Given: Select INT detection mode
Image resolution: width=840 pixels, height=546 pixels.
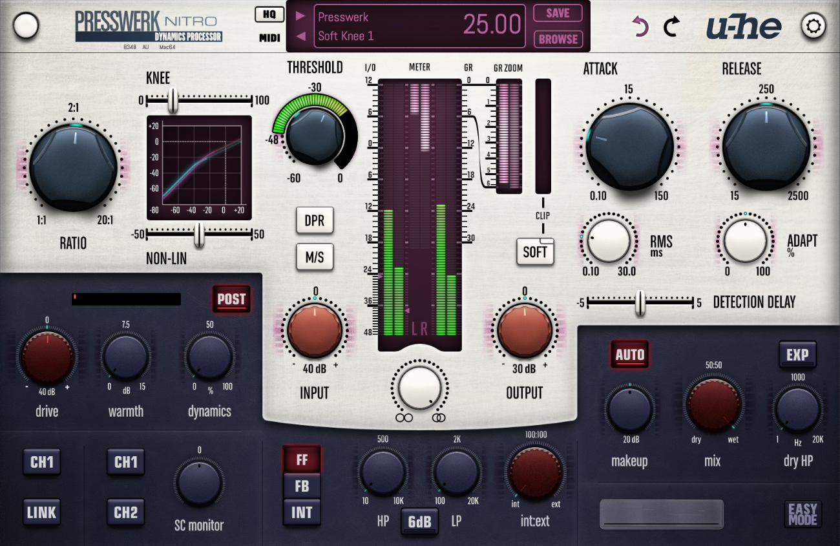Looking at the screenshot, I should (x=302, y=512).
